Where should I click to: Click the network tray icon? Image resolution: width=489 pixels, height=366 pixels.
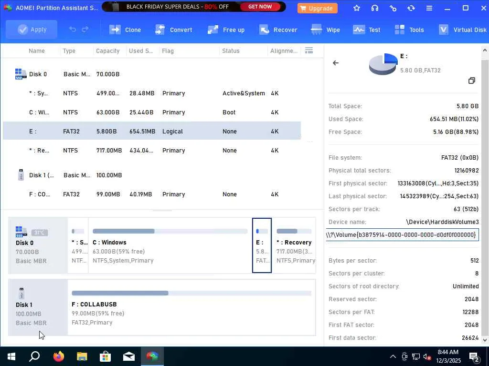pyautogui.click(x=416, y=356)
